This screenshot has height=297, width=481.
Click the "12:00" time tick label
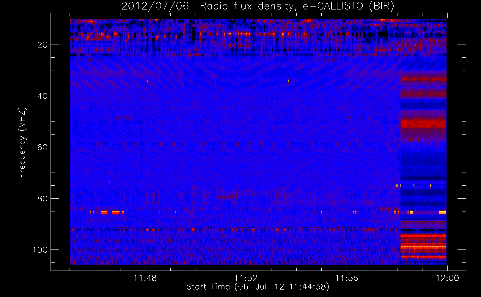tap(447, 278)
